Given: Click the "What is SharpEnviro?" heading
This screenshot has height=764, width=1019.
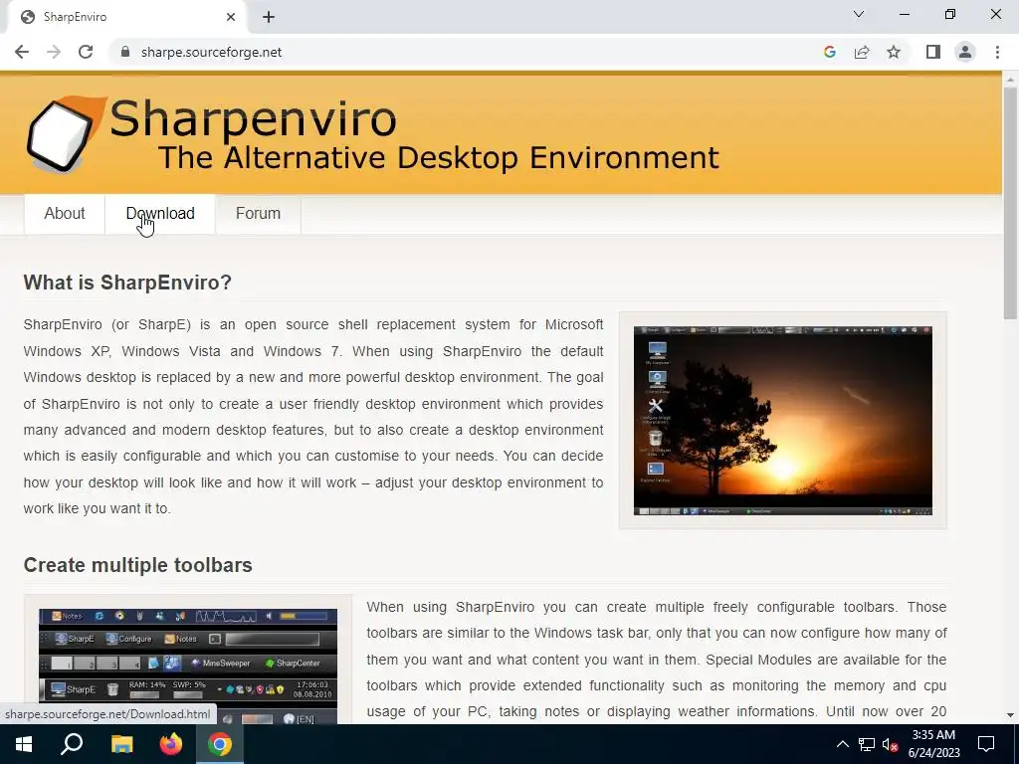Looking at the screenshot, I should pyautogui.click(x=127, y=283).
